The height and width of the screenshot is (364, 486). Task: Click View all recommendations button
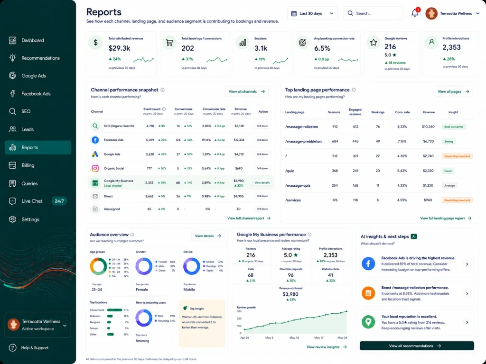[x=417, y=346]
